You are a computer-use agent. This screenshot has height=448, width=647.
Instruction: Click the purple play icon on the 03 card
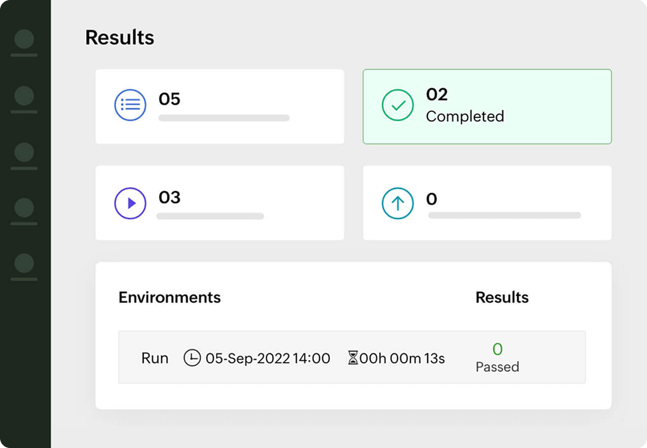point(129,202)
